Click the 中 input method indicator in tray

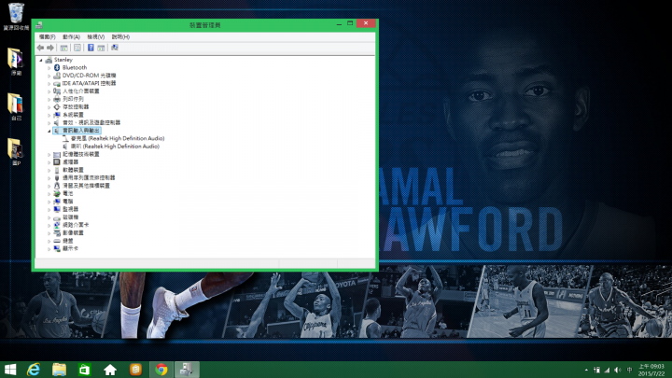(x=629, y=370)
